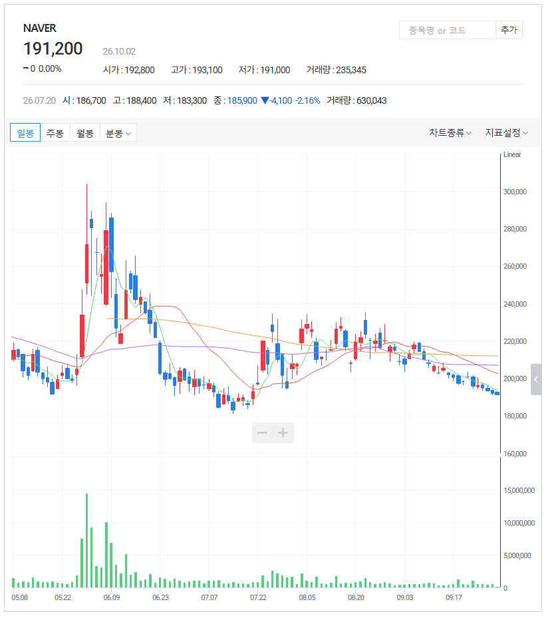Click the 저가 : 191,000 low price
The image size is (546, 618).
click(x=264, y=70)
